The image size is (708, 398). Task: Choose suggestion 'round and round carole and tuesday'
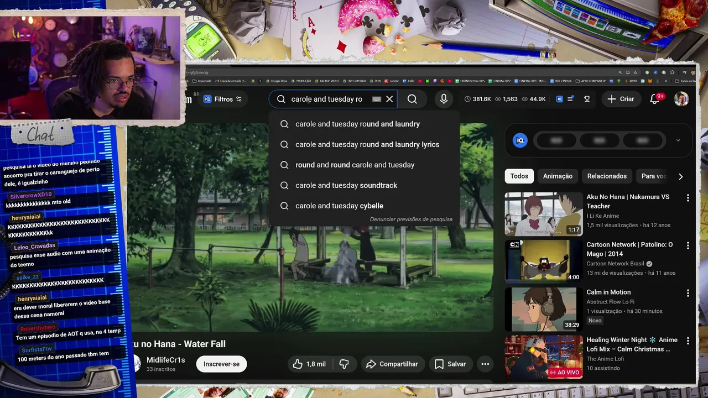pyautogui.click(x=365, y=165)
